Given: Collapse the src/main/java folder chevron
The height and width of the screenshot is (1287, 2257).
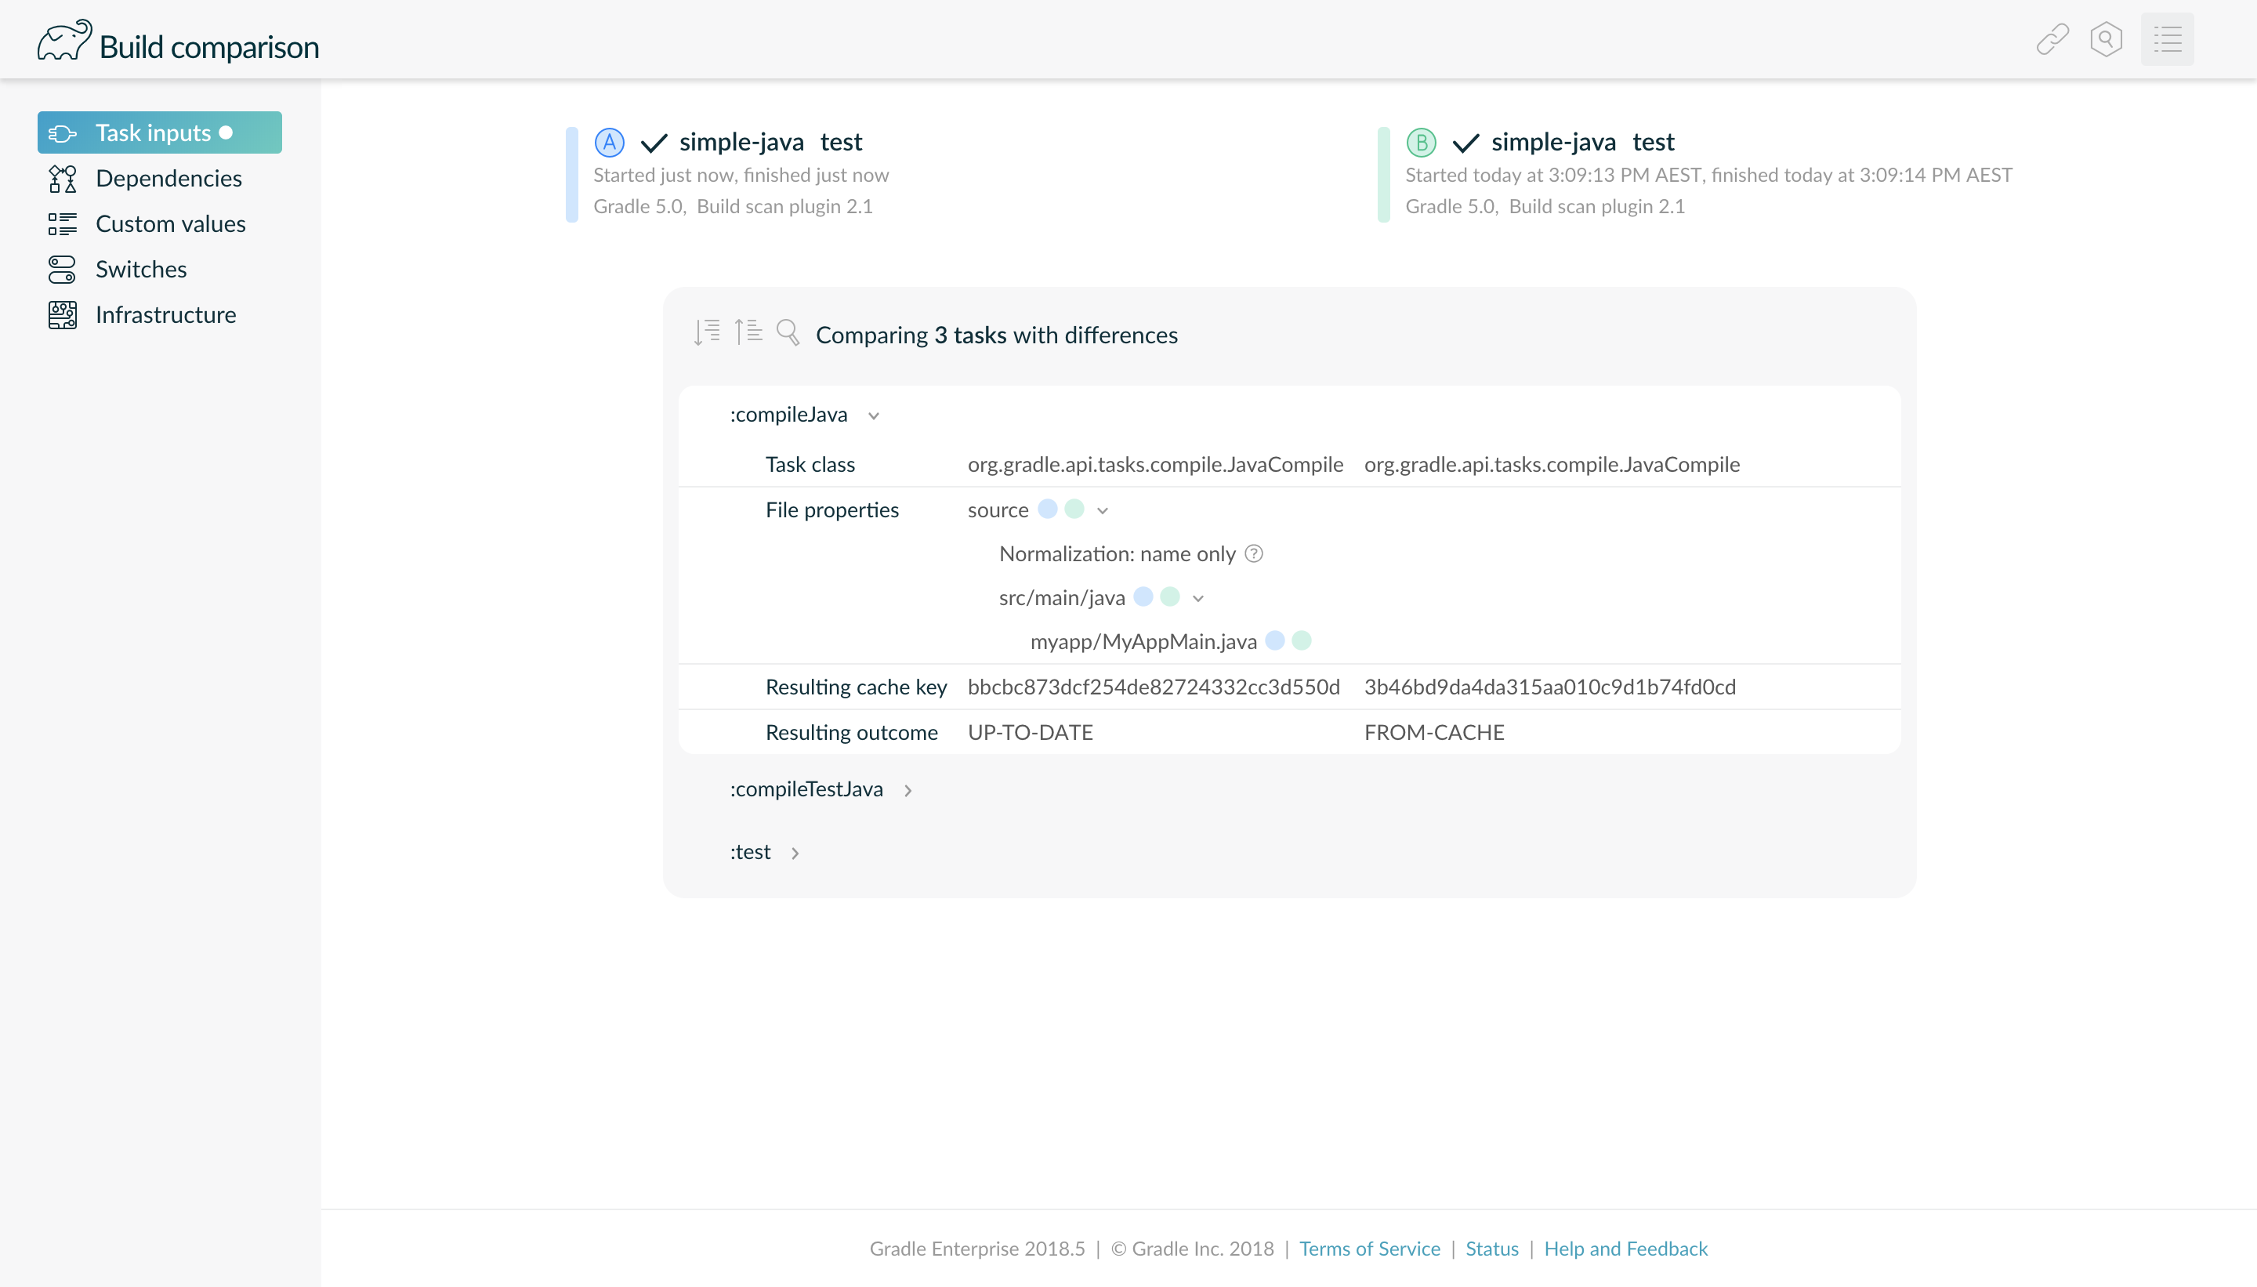Looking at the screenshot, I should click(1197, 600).
